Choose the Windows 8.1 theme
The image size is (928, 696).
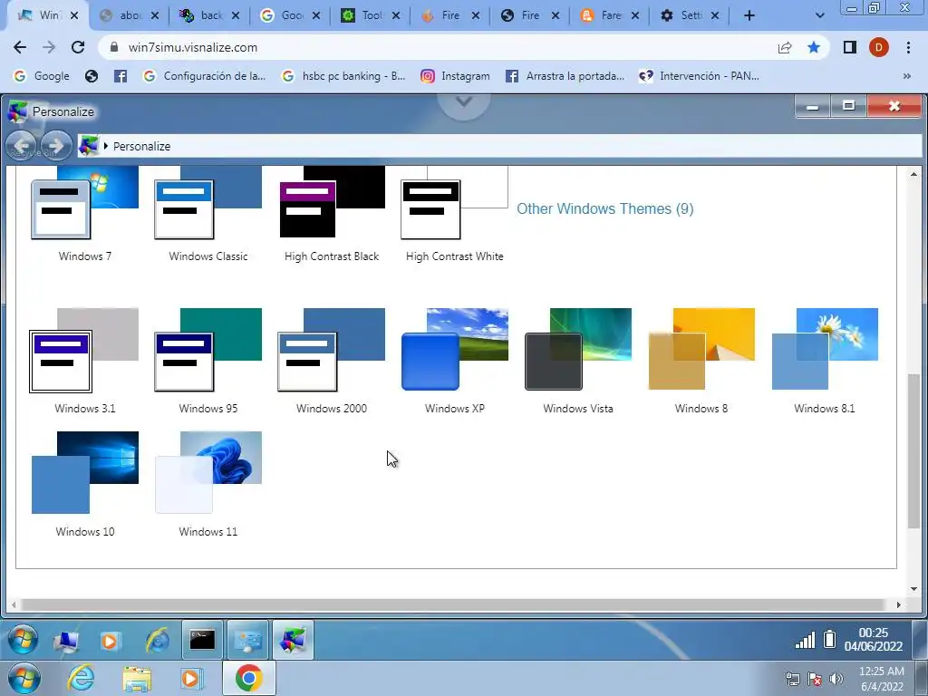825,361
